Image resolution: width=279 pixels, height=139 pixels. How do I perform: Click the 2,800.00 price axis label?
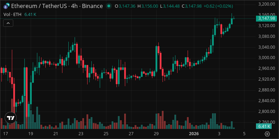(x=266, y=112)
